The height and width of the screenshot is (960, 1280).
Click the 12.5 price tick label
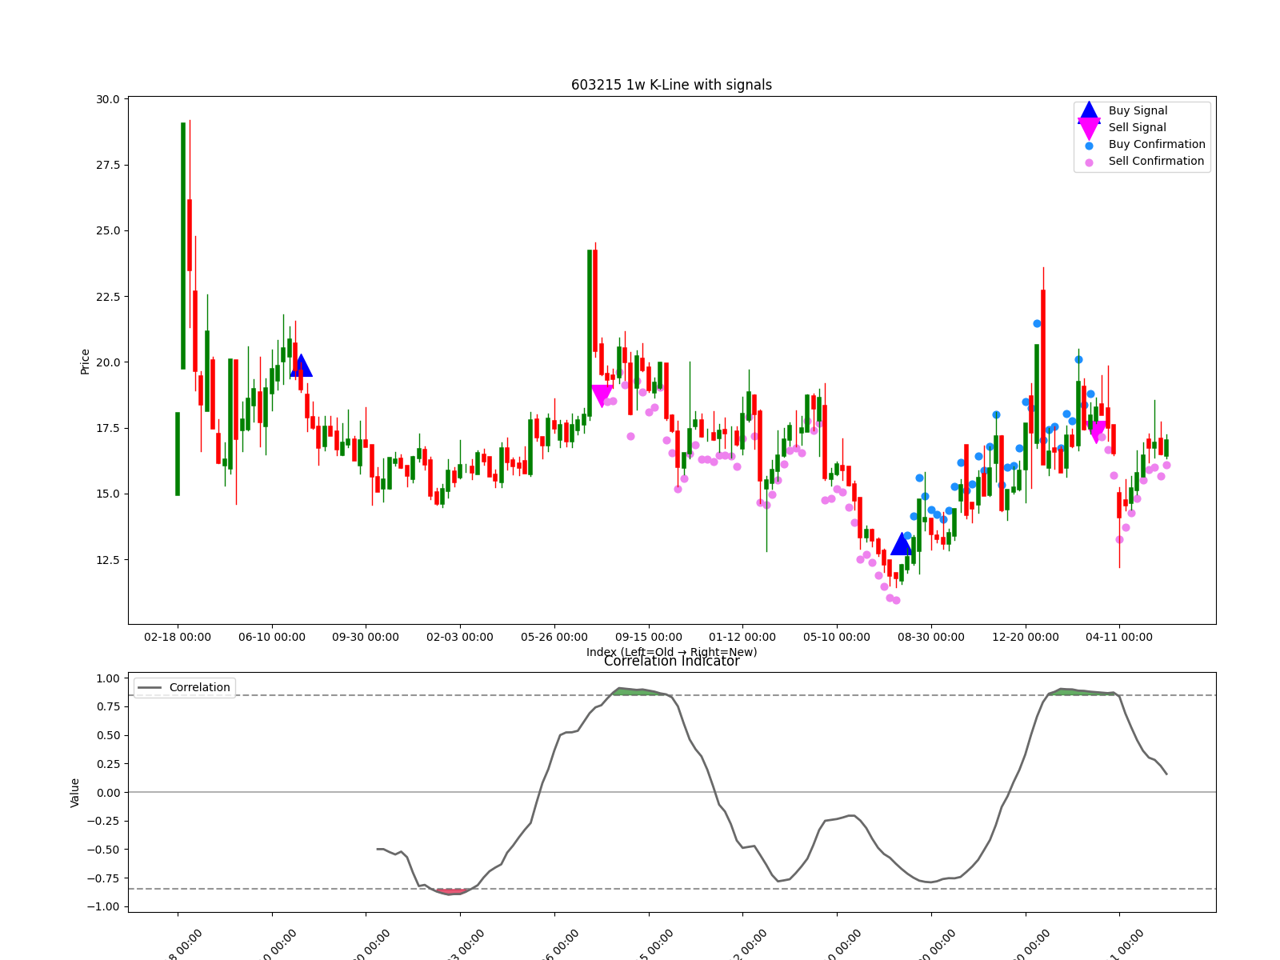pyautogui.click(x=108, y=559)
